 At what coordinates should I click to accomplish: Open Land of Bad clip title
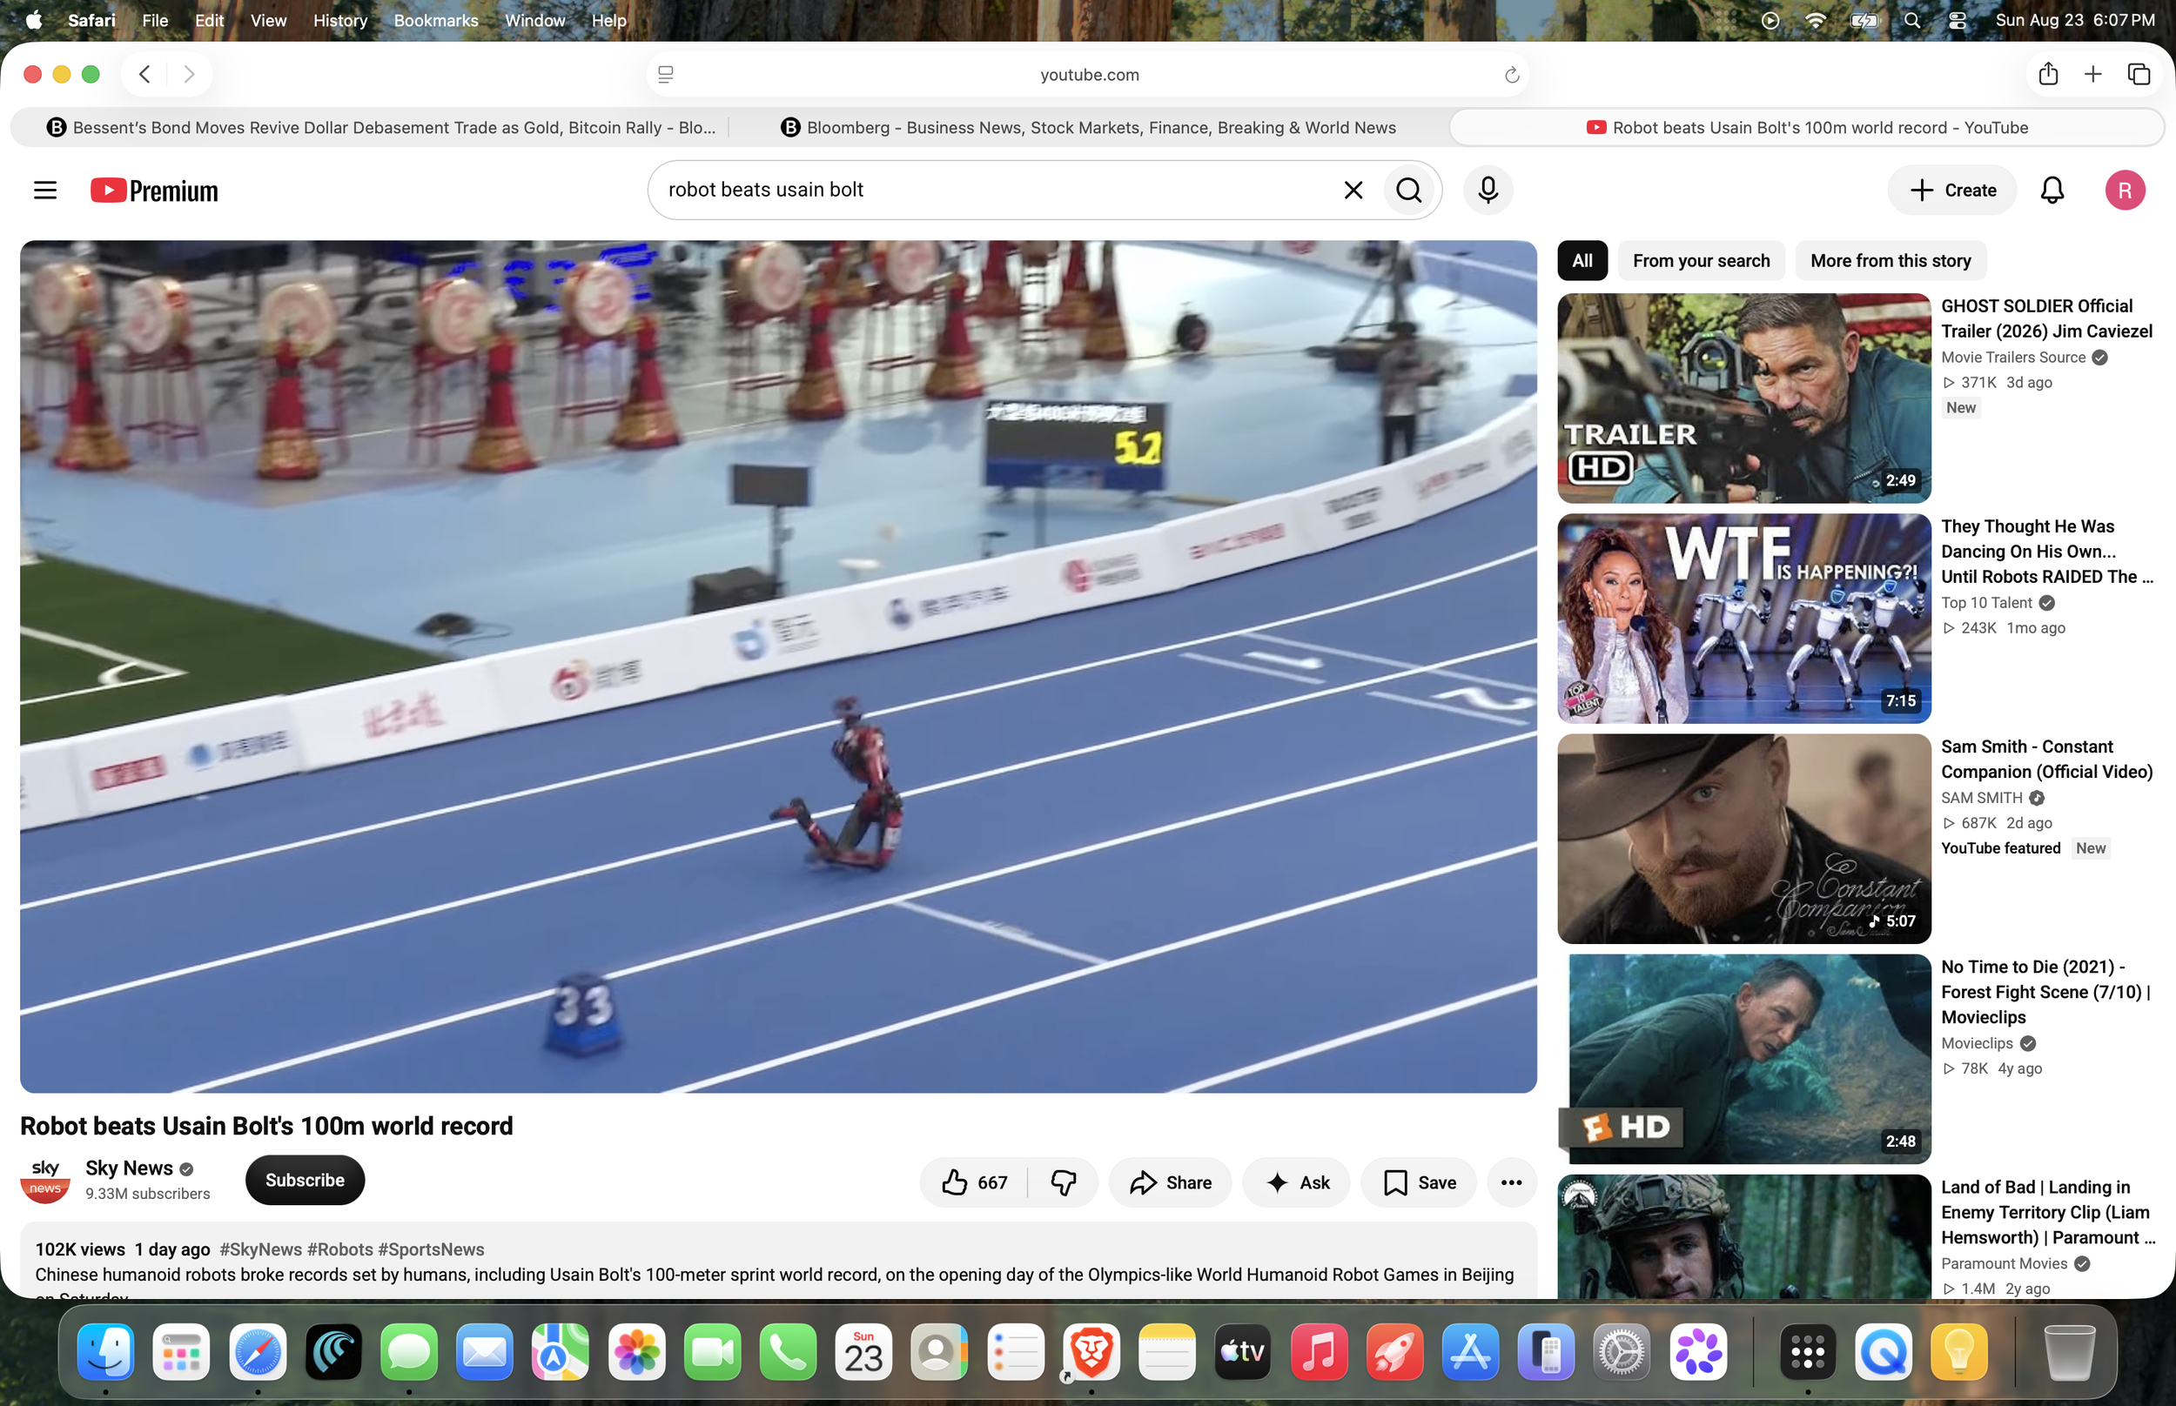coord(2048,1211)
